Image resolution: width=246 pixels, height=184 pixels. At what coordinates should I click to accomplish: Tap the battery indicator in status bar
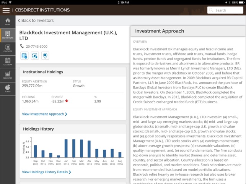tap(241, 2)
